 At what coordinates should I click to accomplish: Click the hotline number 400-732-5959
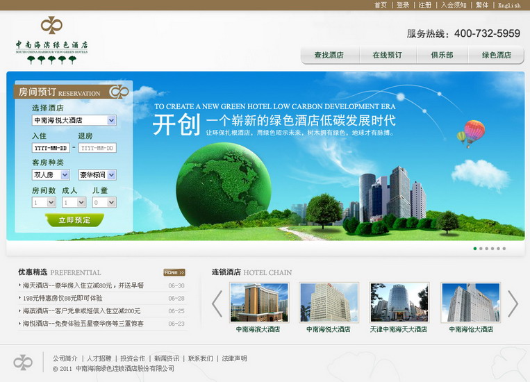(x=487, y=33)
